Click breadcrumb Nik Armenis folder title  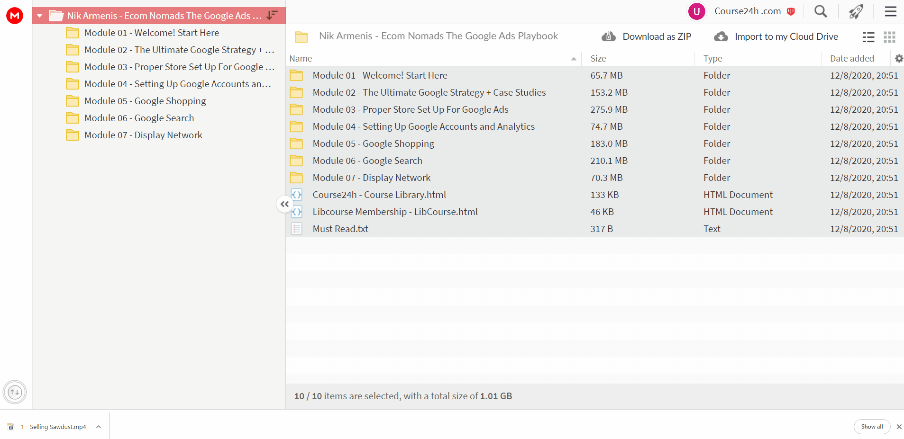(438, 36)
